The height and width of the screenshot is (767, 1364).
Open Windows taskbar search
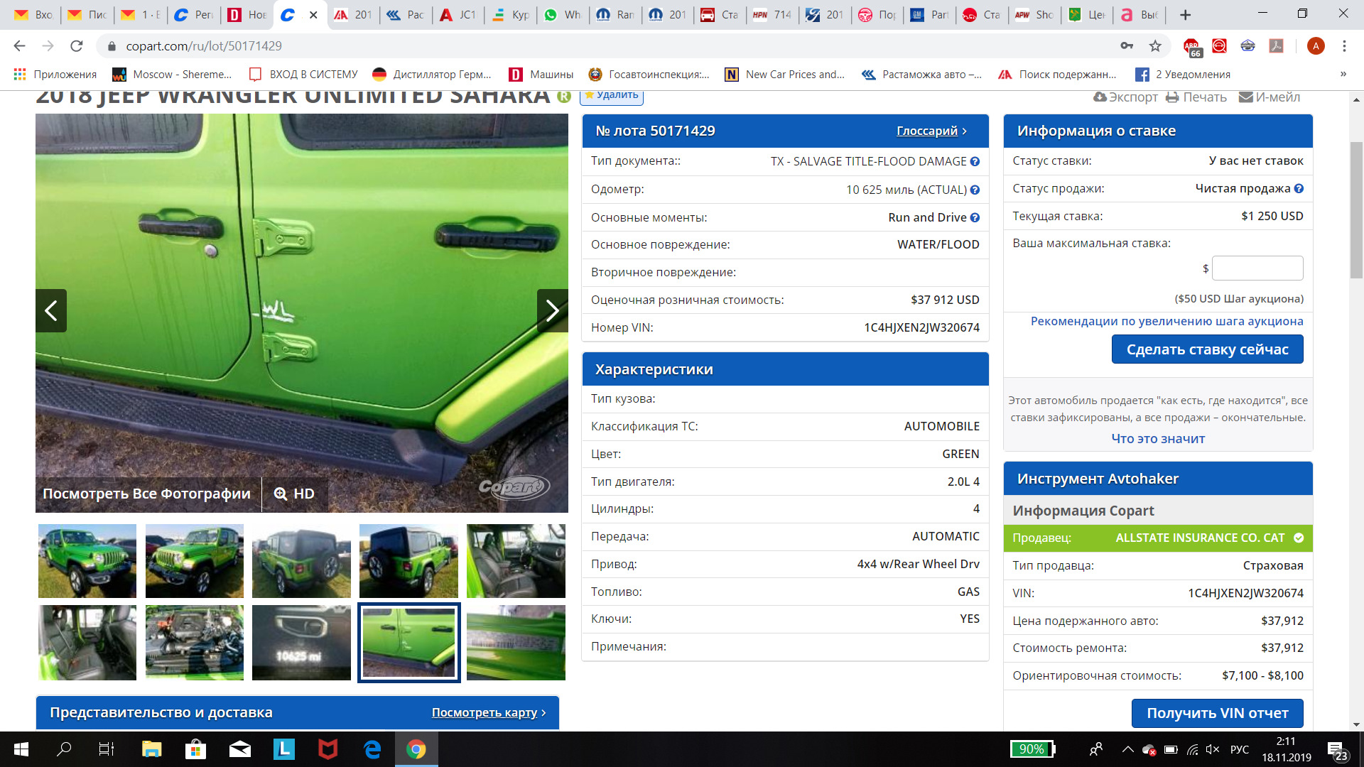pyautogui.click(x=64, y=749)
